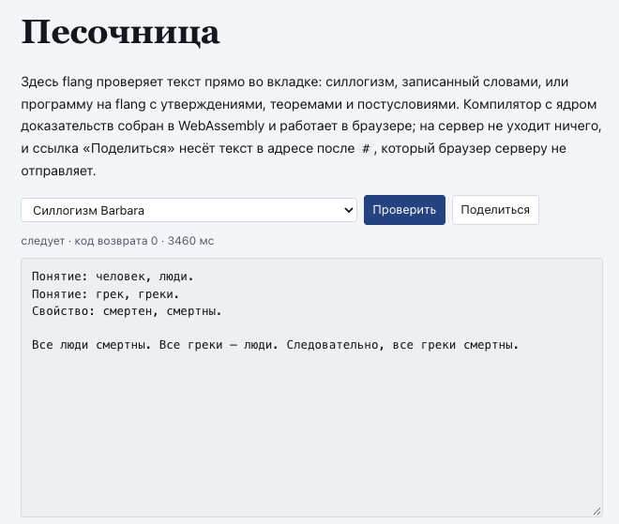Click the words «Следовательно, все греки смертны.»

[x=402, y=345]
